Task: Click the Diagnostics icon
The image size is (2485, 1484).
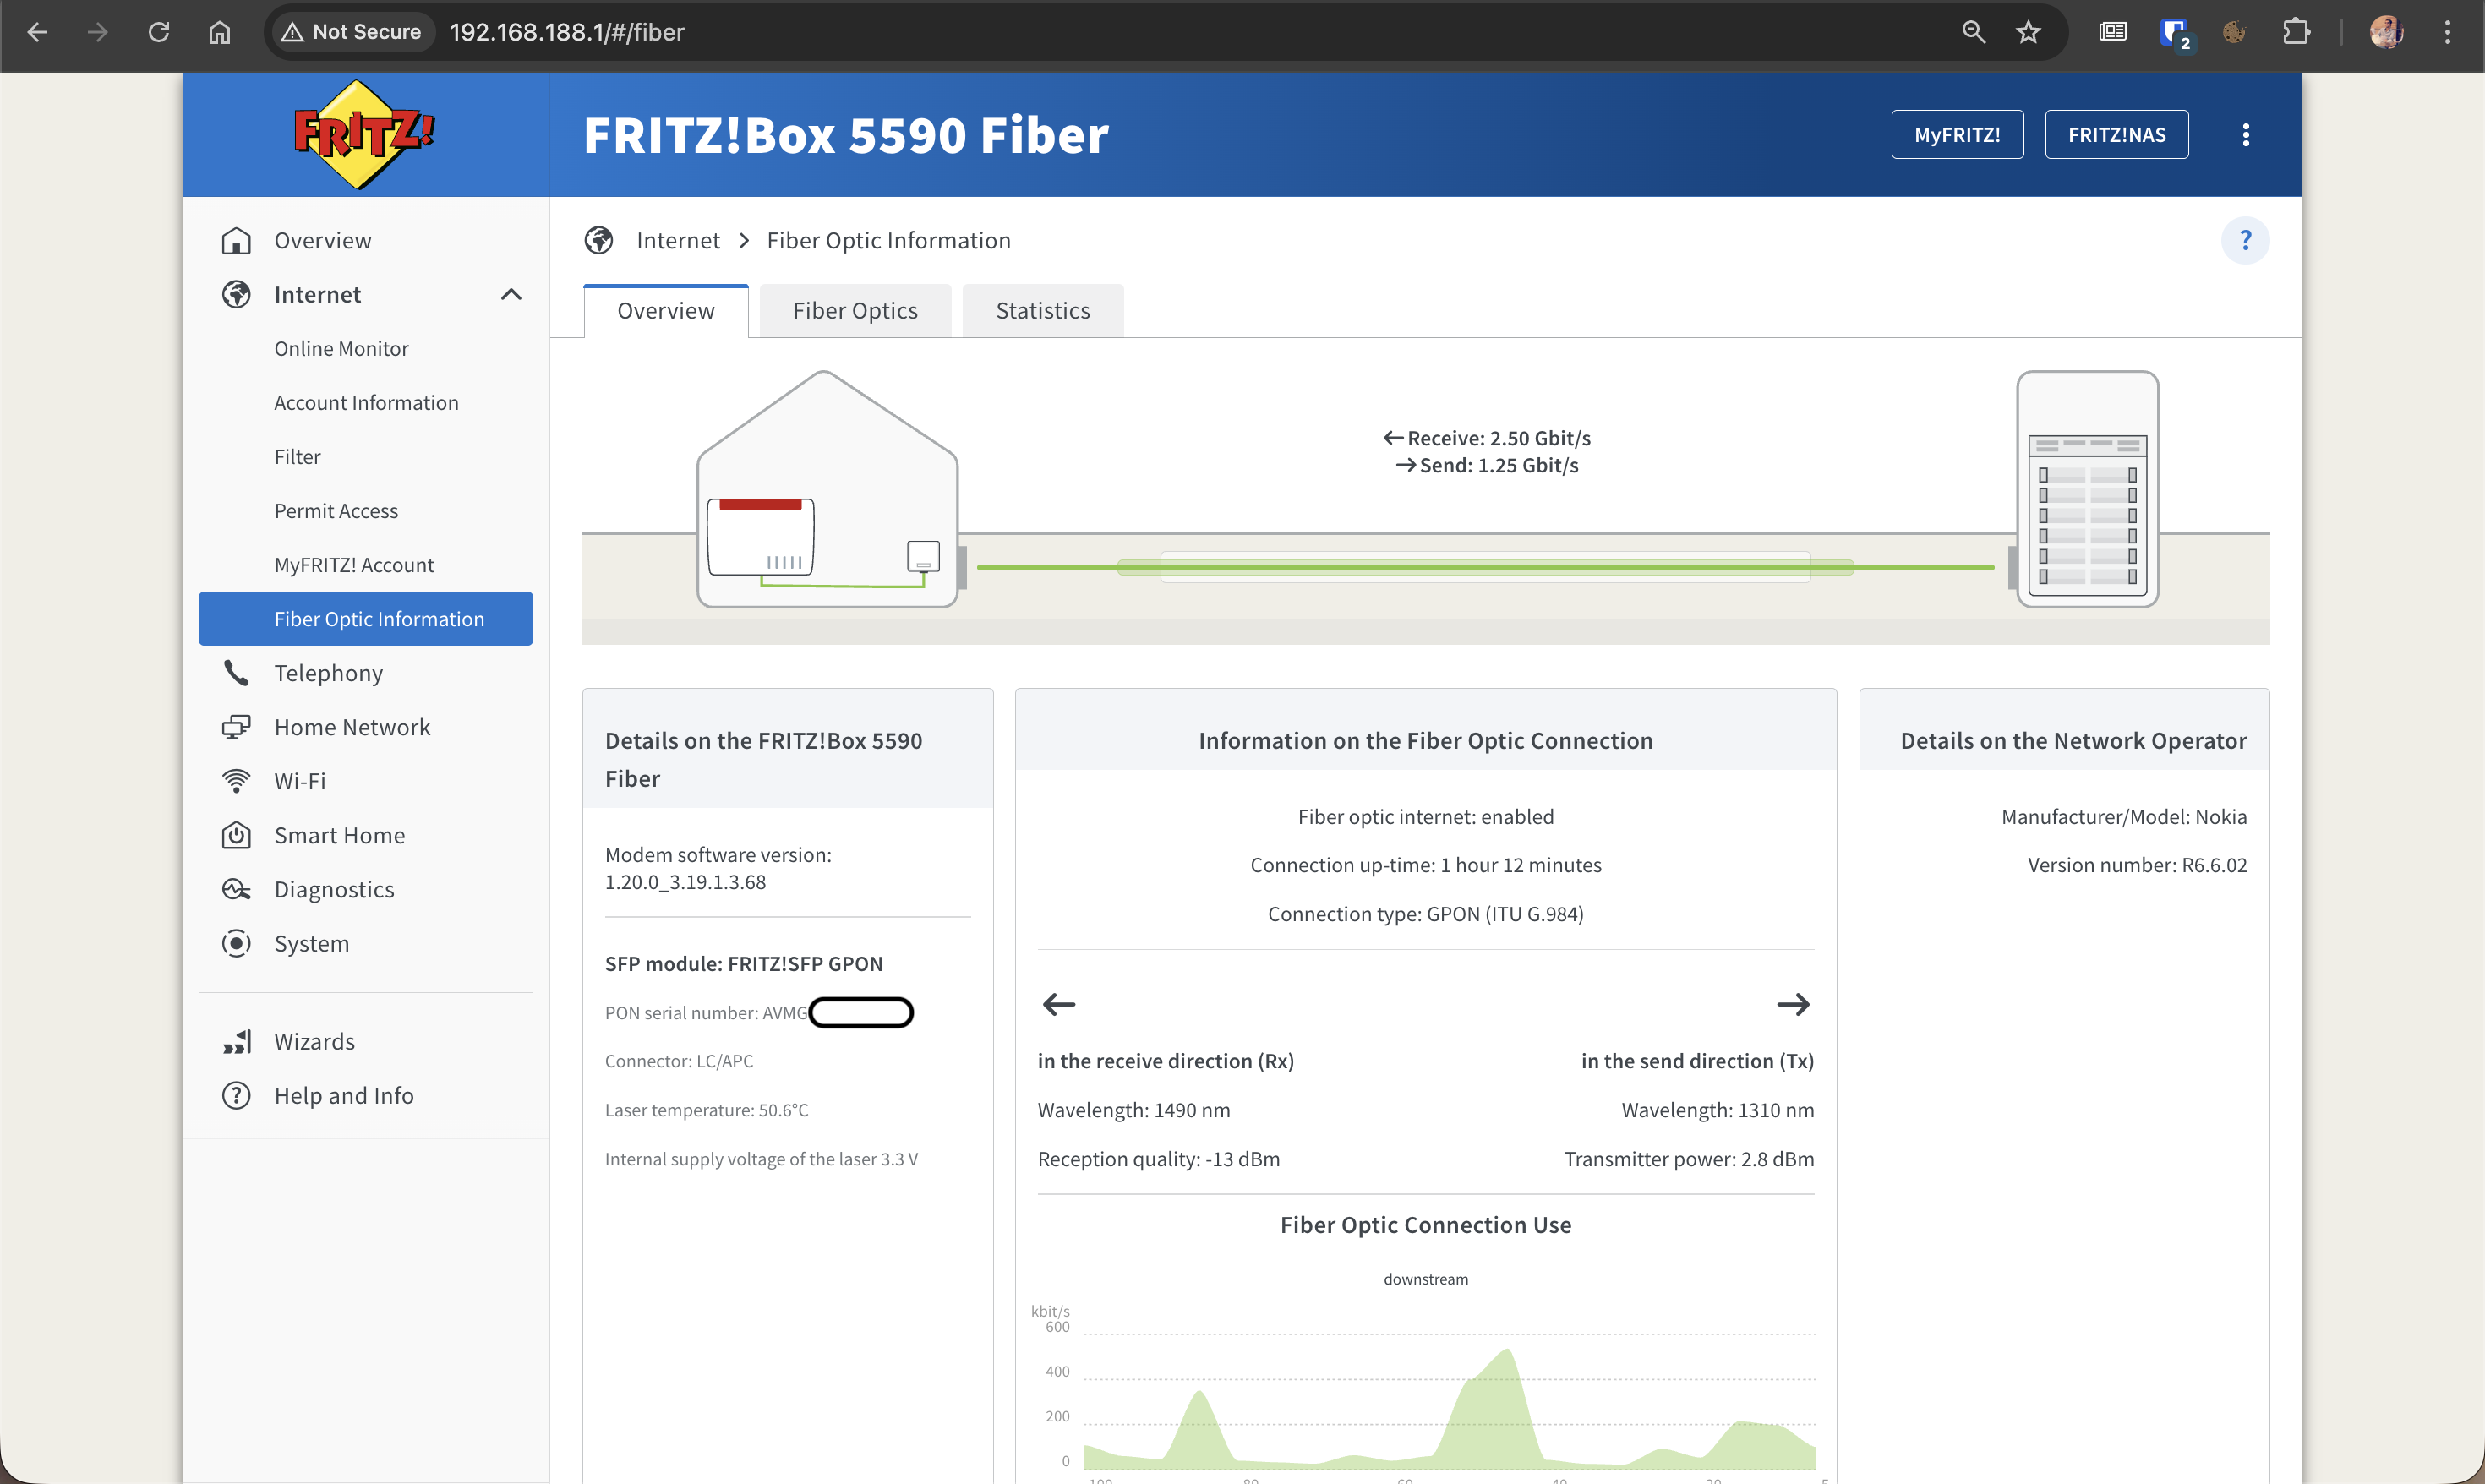Action: (236, 889)
